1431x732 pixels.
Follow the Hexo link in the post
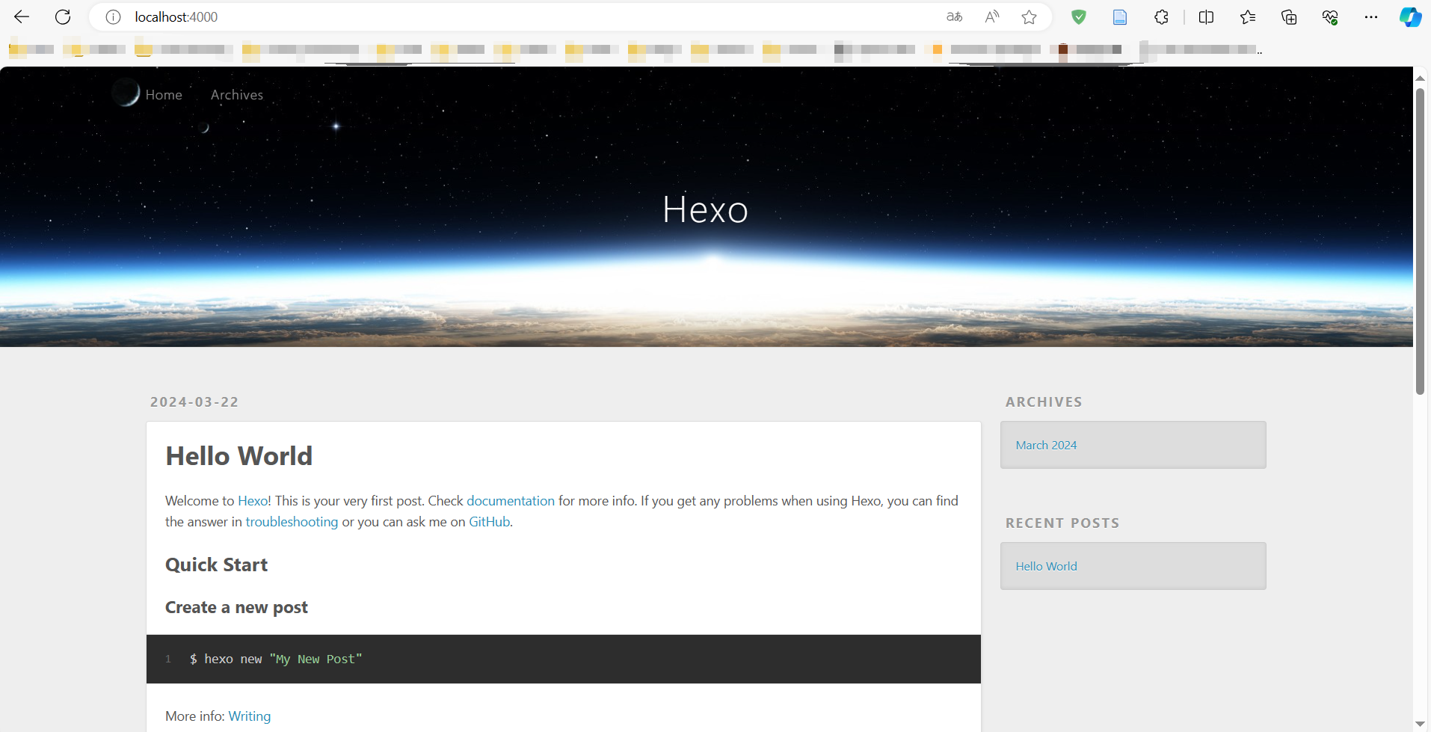click(x=253, y=501)
